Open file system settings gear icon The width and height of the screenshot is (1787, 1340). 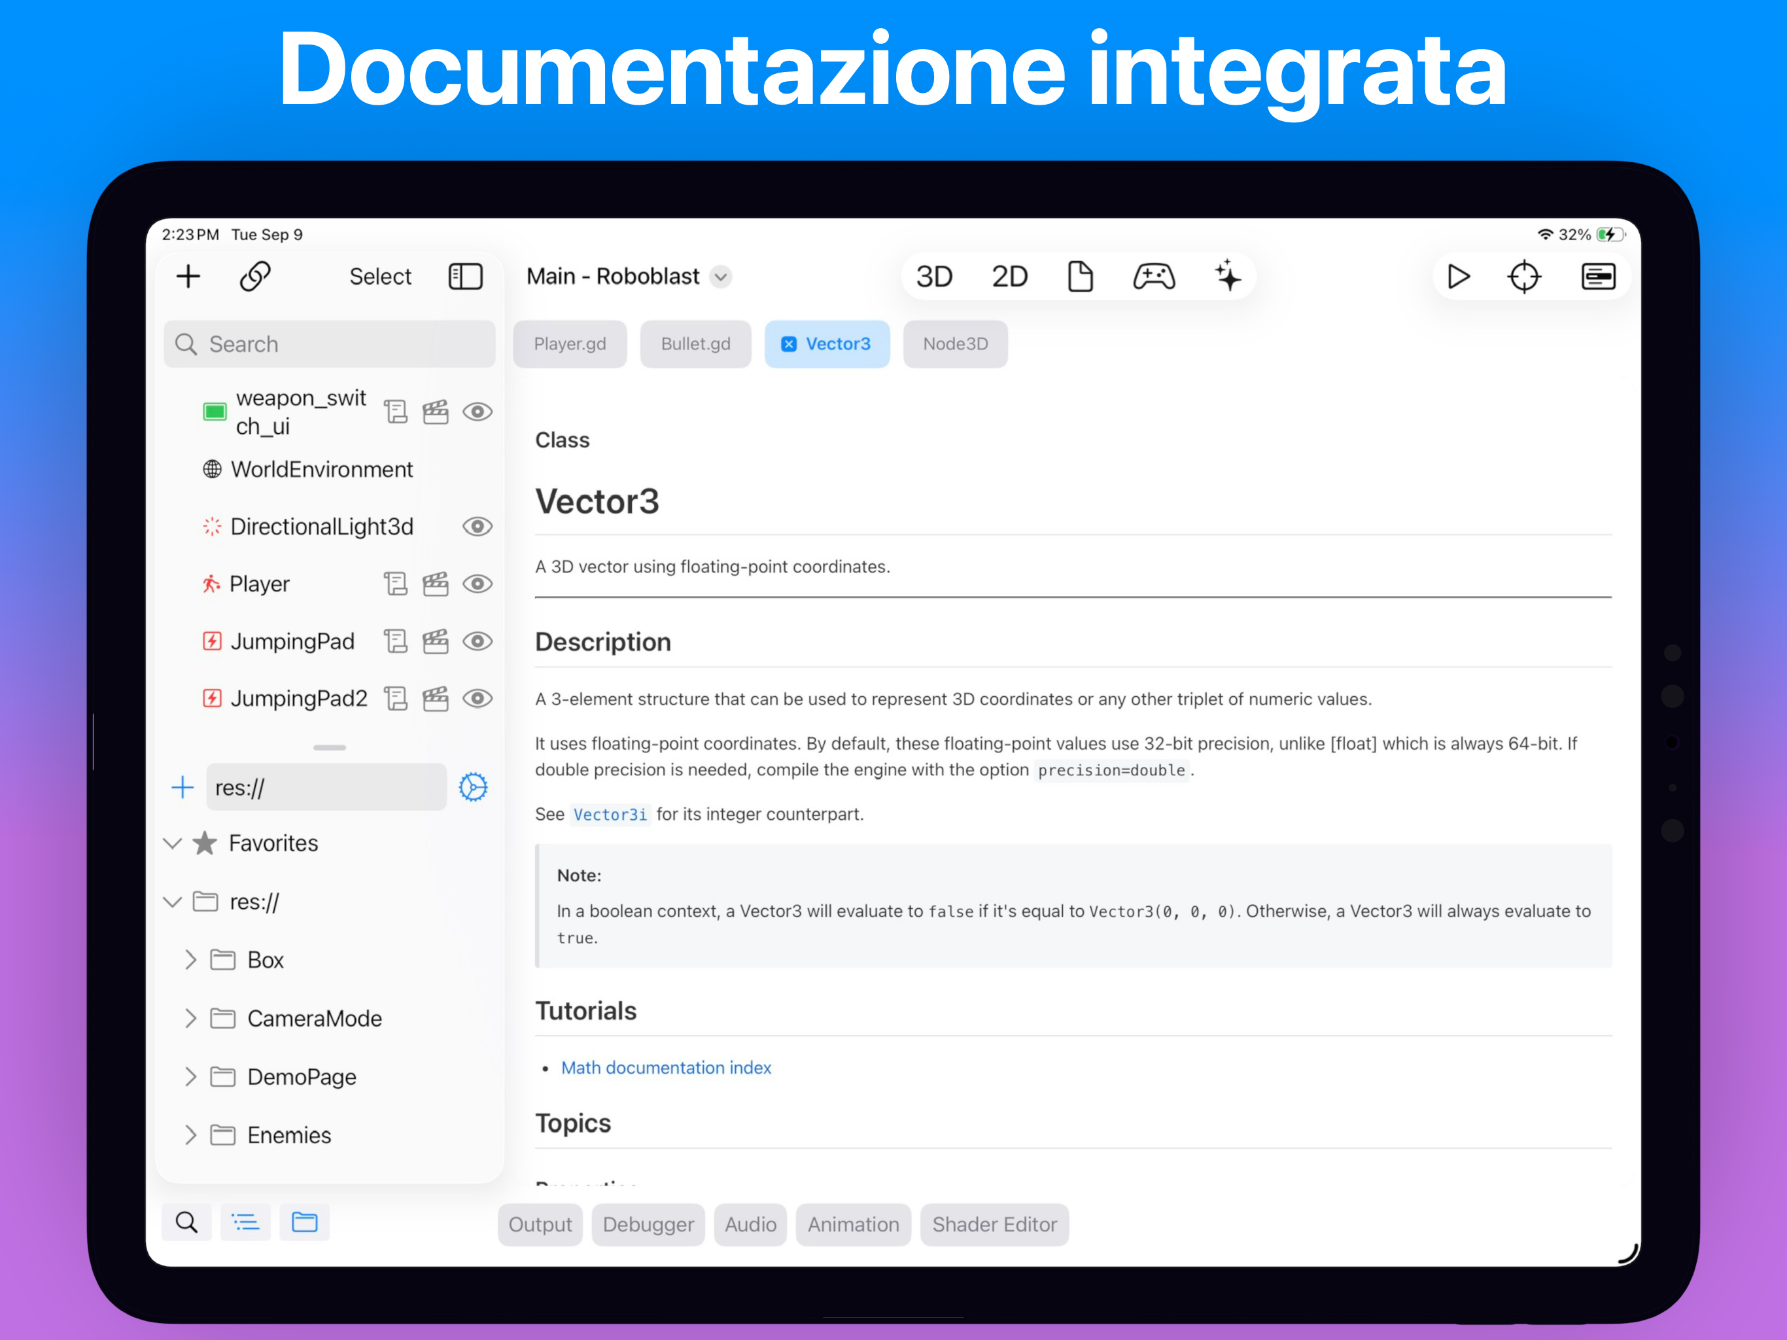tap(474, 787)
